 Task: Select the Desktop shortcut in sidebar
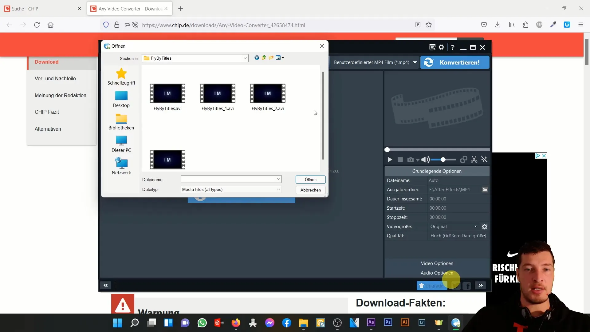pyautogui.click(x=122, y=99)
